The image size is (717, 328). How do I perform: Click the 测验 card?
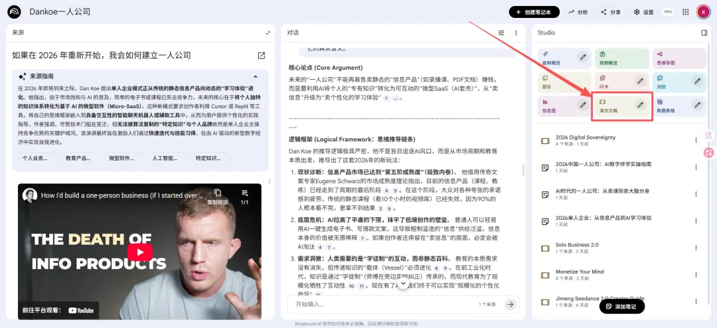680,82
